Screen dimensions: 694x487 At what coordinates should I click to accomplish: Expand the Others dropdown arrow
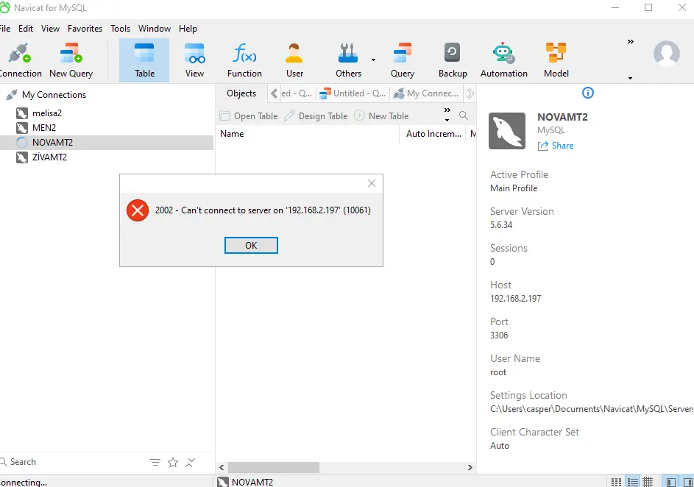373,60
